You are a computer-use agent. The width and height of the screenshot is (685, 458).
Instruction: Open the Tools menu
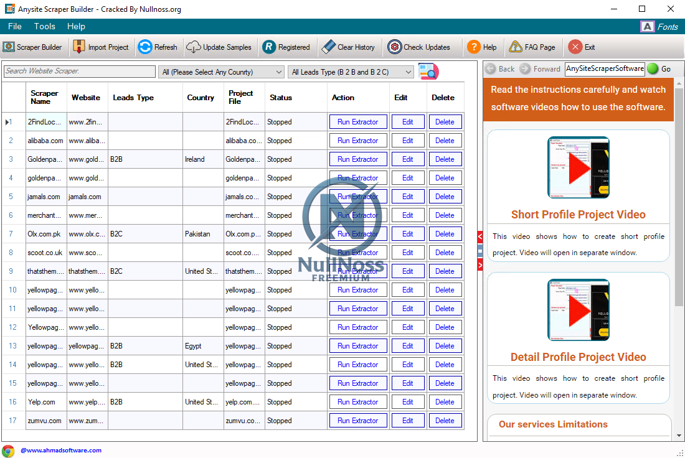coord(45,26)
